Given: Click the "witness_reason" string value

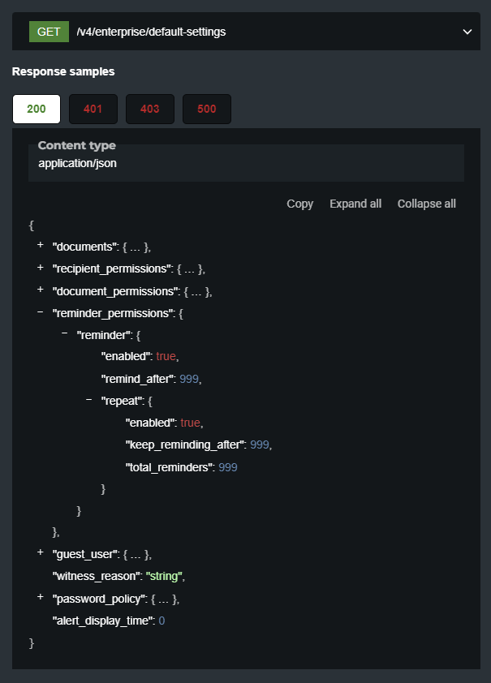Looking at the screenshot, I should point(162,576).
